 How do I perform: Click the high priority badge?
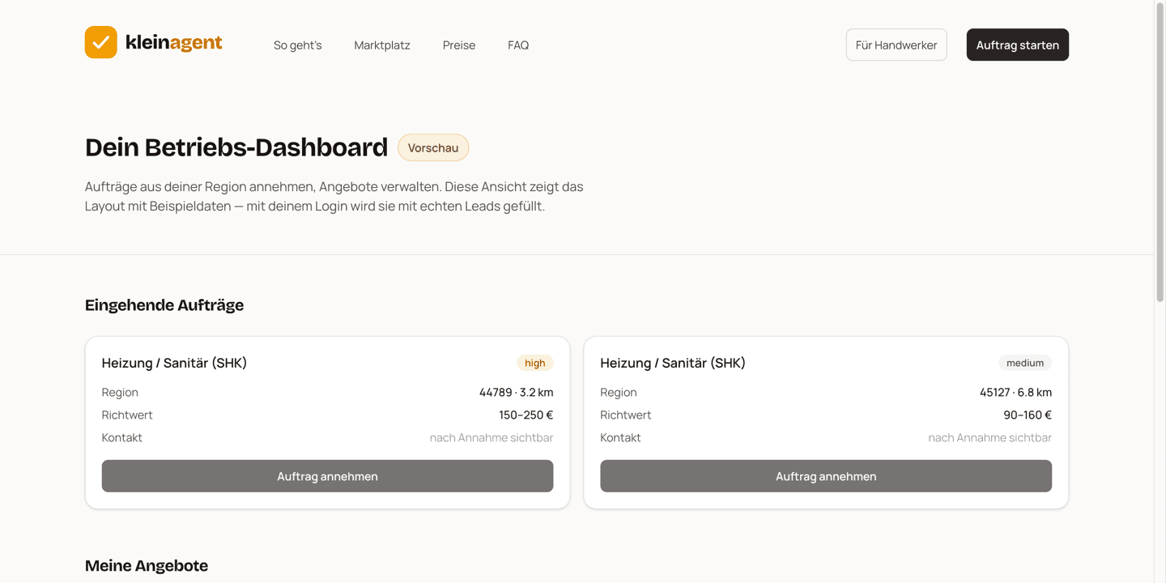tap(535, 363)
